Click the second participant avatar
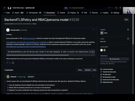The width and height of the screenshot is (135, 101). click(x=104, y=50)
